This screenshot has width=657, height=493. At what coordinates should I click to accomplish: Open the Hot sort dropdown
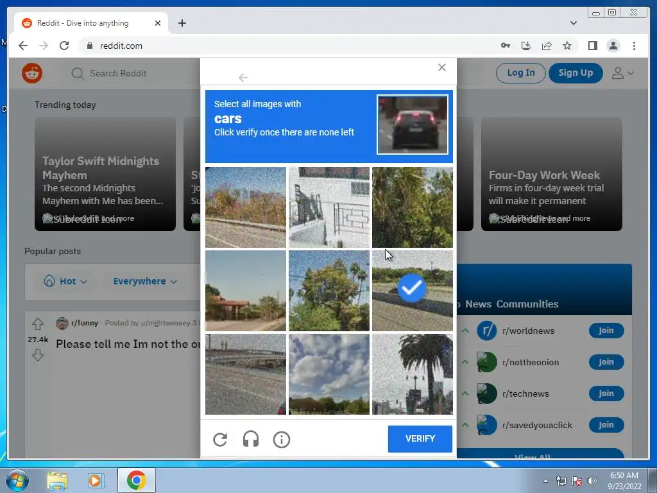click(x=65, y=281)
